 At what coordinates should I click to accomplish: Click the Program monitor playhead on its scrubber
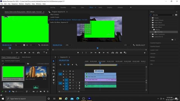[98, 48]
